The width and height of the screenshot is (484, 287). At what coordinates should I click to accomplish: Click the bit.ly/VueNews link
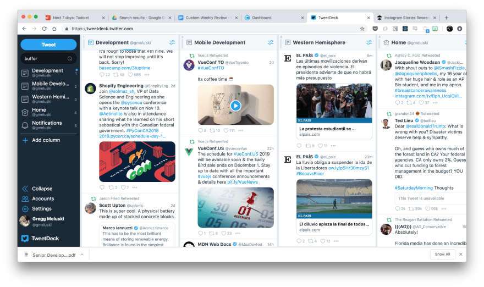click(243, 182)
